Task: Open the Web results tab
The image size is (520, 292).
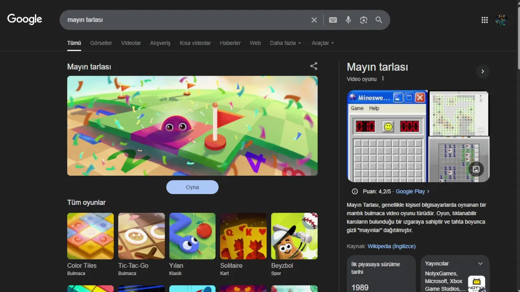Action: coord(255,43)
